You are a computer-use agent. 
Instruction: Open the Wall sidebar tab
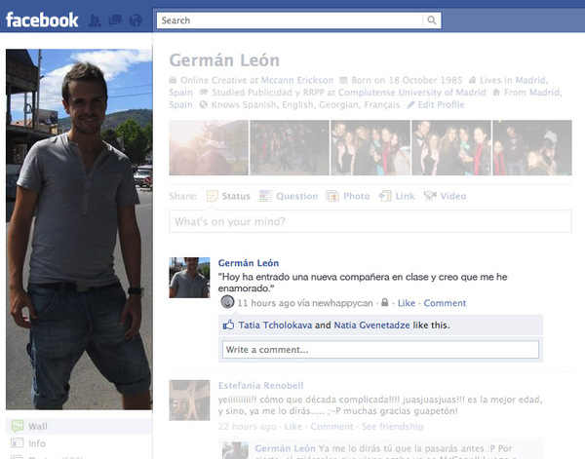pyautogui.click(x=79, y=426)
